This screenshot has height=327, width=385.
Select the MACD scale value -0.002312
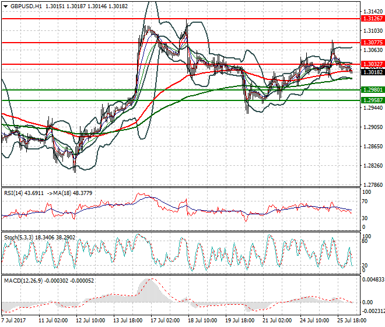(373, 311)
